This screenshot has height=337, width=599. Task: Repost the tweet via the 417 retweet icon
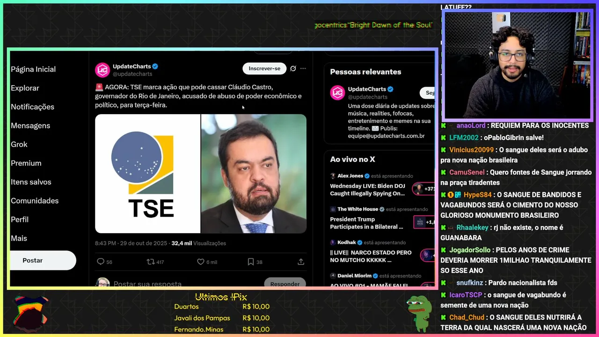[x=151, y=262]
